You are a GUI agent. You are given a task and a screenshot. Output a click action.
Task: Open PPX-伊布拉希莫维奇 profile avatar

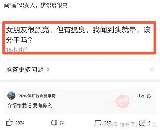point(11,96)
